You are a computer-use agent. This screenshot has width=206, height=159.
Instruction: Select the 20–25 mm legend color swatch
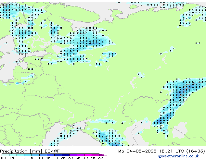58,155
